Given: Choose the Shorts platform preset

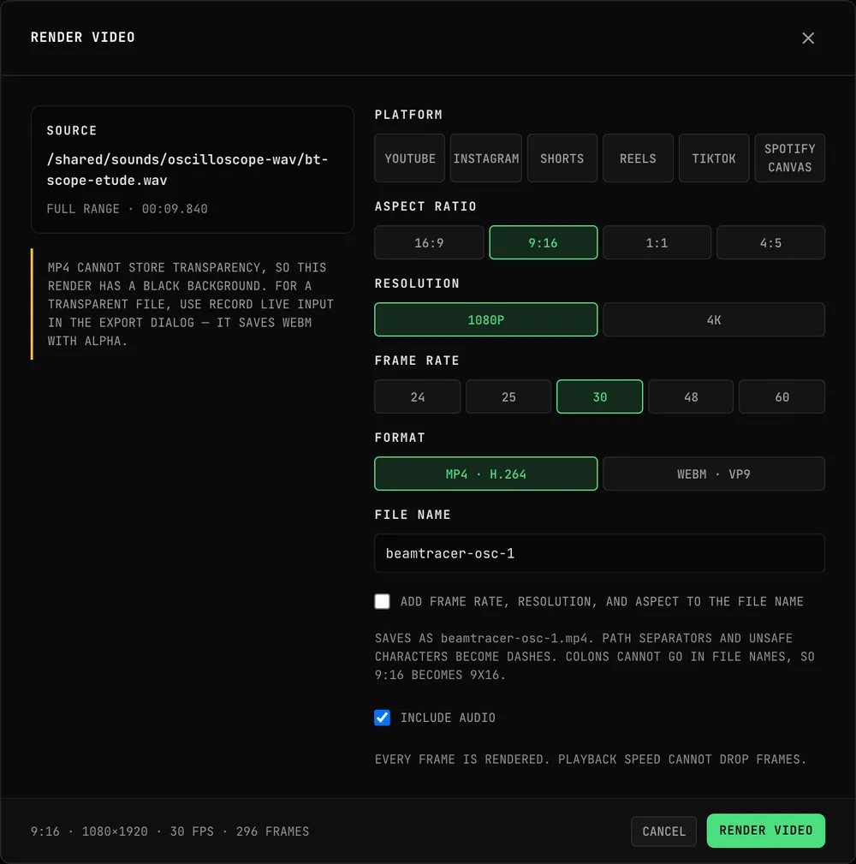Looking at the screenshot, I should click(562, 158).
